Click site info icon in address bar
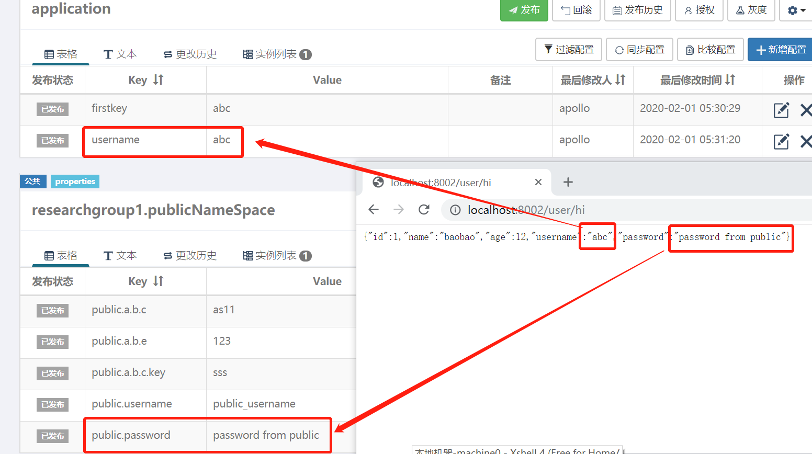 (456, 210)
